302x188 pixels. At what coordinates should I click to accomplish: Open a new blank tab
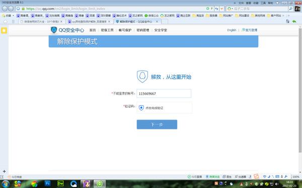coord(165,22)
